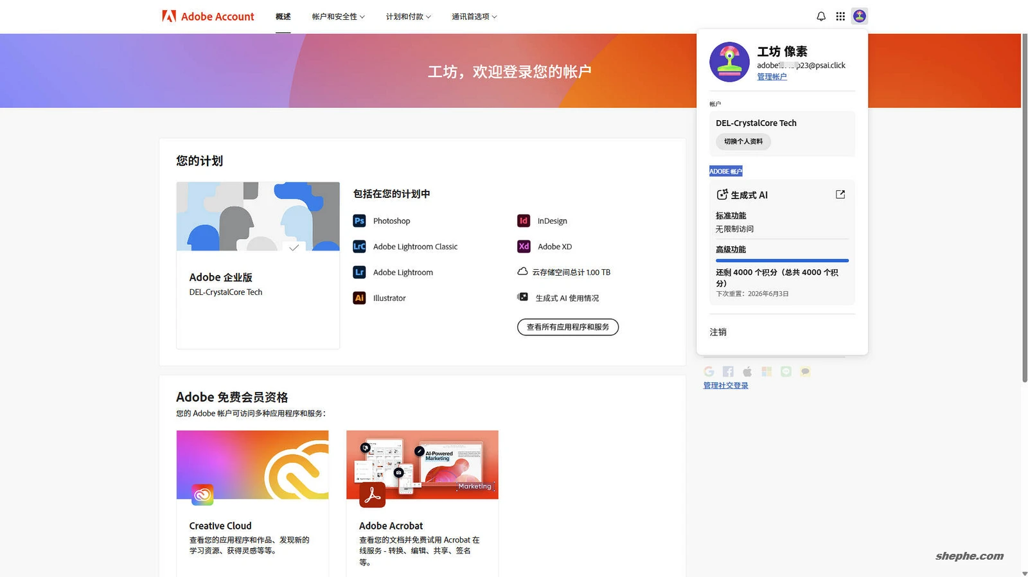Click the generative AI sparkle icon in panel
The image size is (1028, 577).
[x=722, y=194]
